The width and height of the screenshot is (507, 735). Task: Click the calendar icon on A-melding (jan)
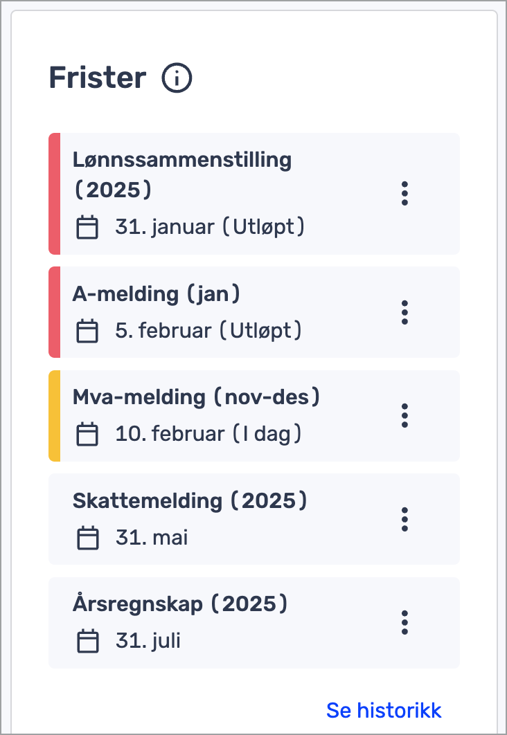pos(87,330)
